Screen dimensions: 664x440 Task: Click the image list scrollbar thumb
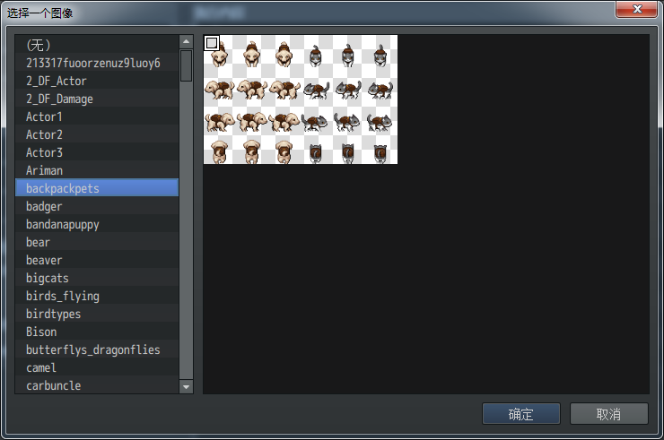186,65
